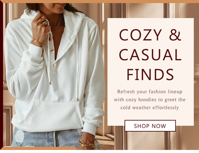Click the gold rings on the raised hand
199x153 pixels.
[44, 22]
